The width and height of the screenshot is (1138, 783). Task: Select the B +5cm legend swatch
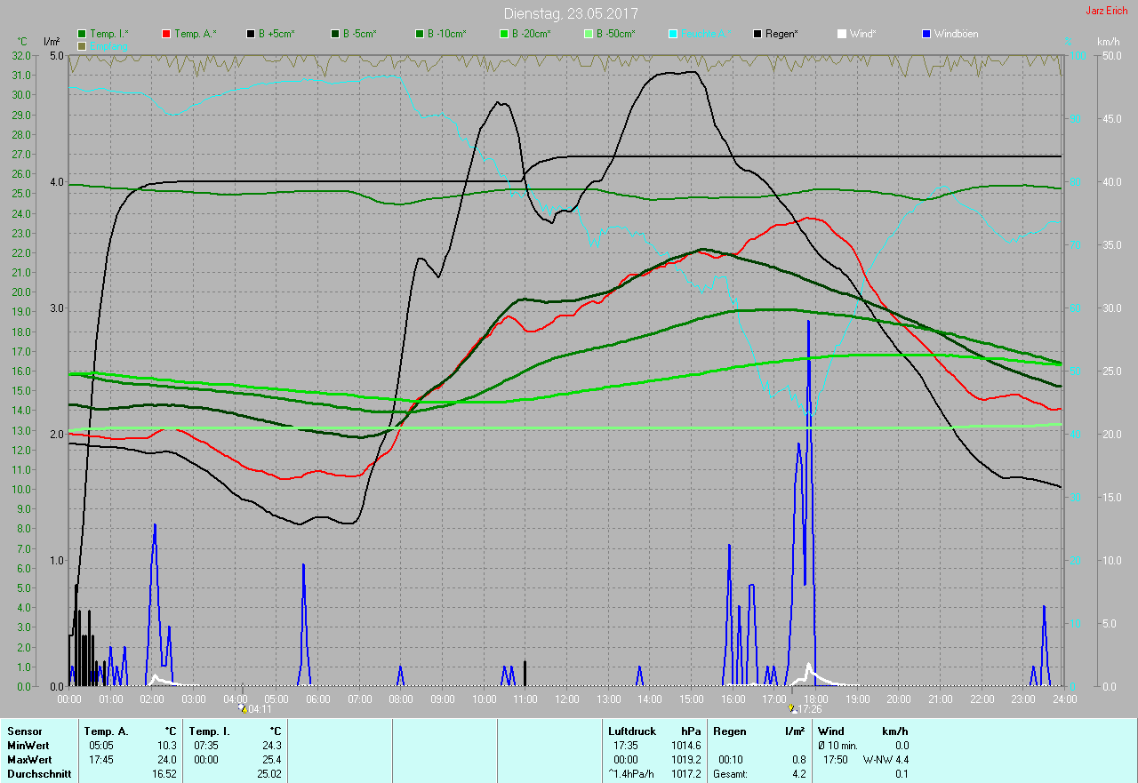251,34
